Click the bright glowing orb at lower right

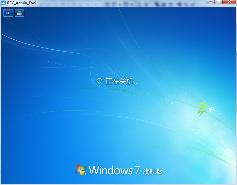tap(229, 152)
